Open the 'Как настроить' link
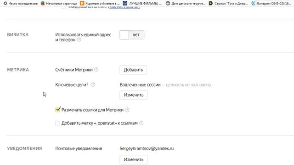Viewport: 294px width, 165px height. pos(124,7)
